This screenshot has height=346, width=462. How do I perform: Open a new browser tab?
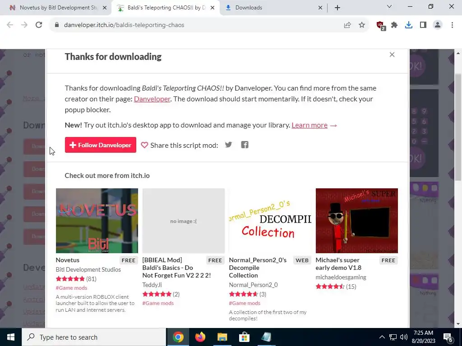(x=337, y=8)
